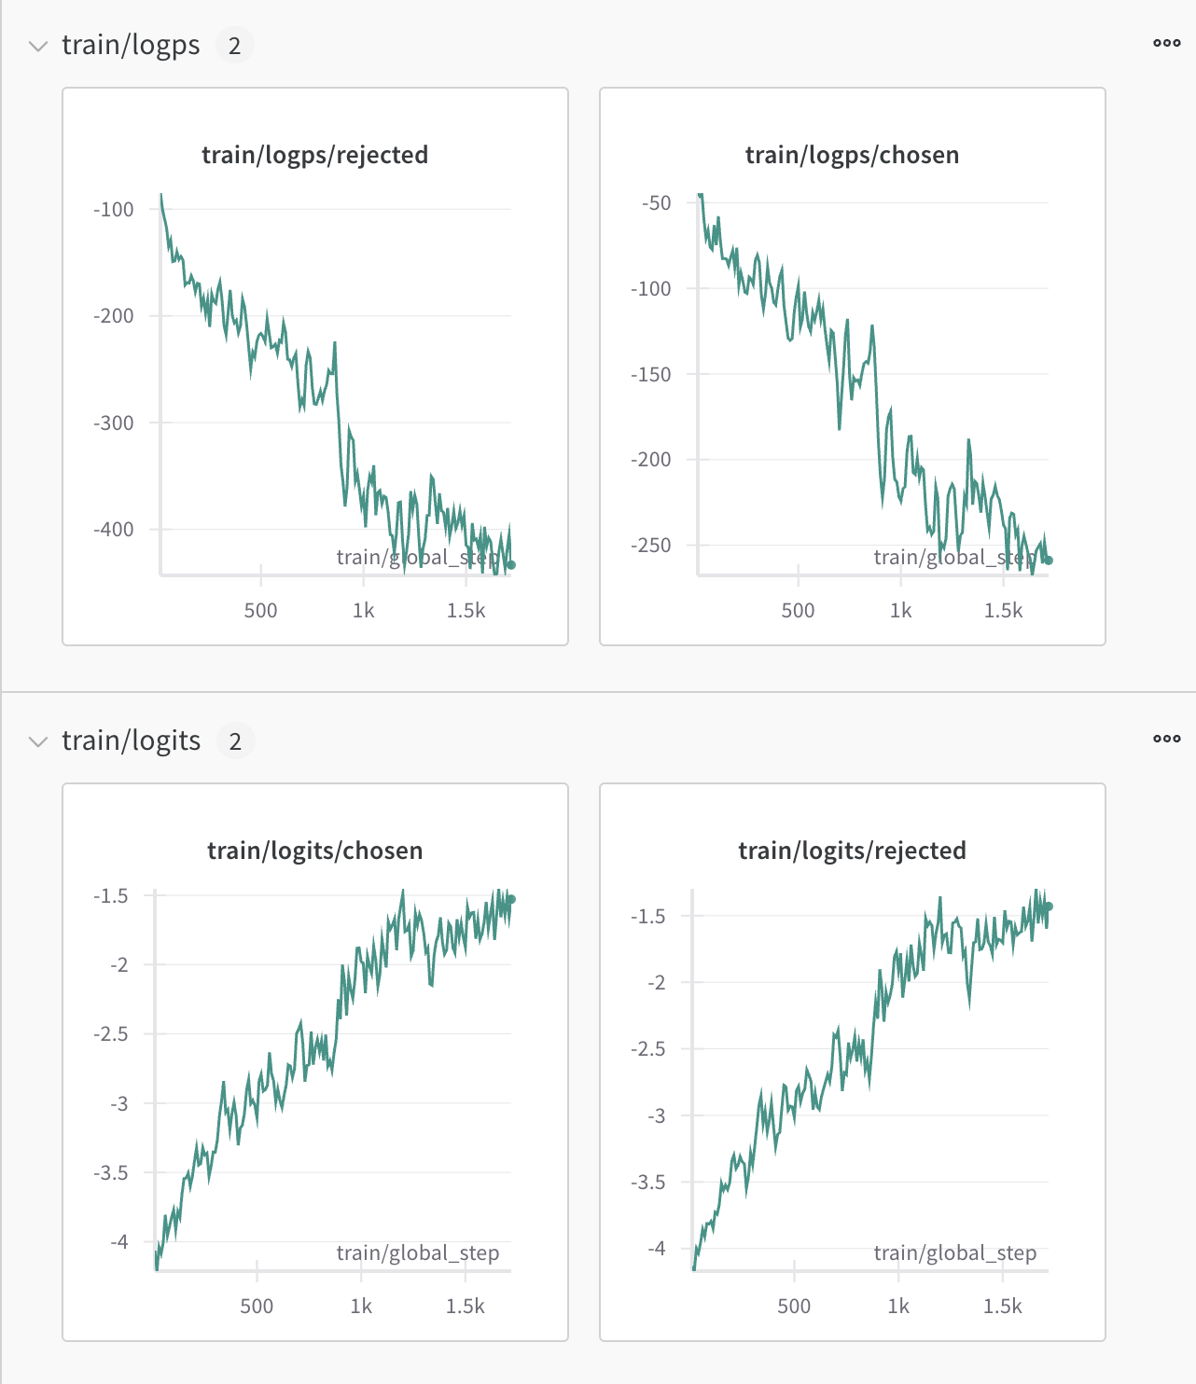Click the 500 x-axis tick on train/logits/chosen

[x=257, y=1307]
